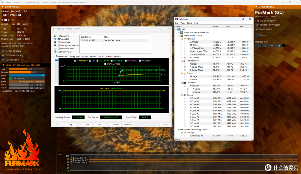301x174 pixels.
Task: Click the Stop button in AIDA64
Action: 71,124
